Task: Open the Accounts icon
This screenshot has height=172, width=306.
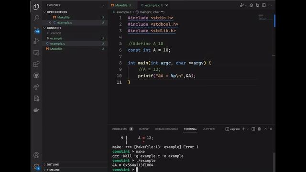Action: pyautogui.click(x=36, y=155)
